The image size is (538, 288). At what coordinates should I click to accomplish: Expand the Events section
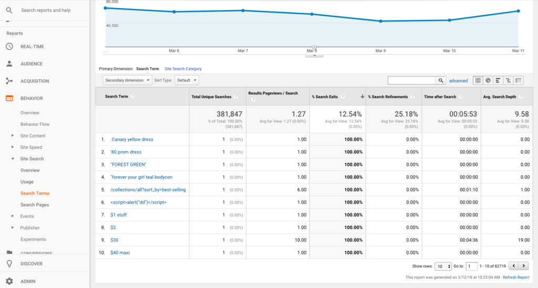point(13,216)
